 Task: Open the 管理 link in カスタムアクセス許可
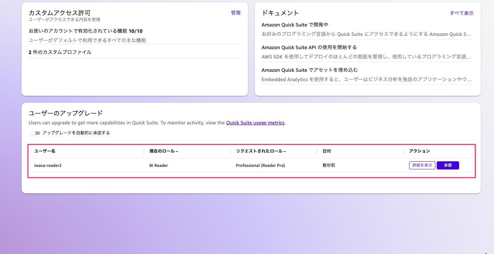coord(235,13)
